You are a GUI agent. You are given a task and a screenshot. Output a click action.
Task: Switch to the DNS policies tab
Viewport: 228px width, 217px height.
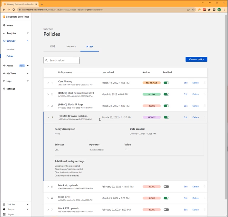(53, 47)
